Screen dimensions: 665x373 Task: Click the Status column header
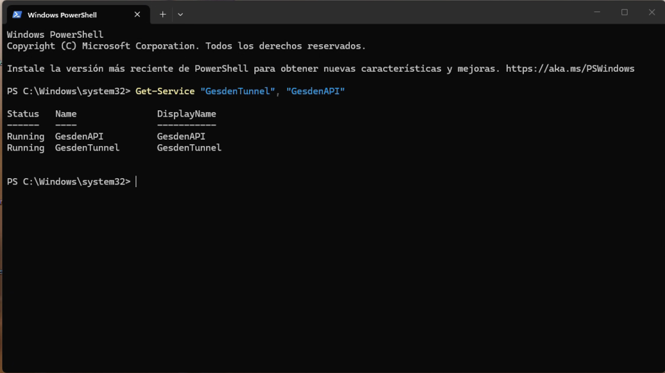[23, 114]
